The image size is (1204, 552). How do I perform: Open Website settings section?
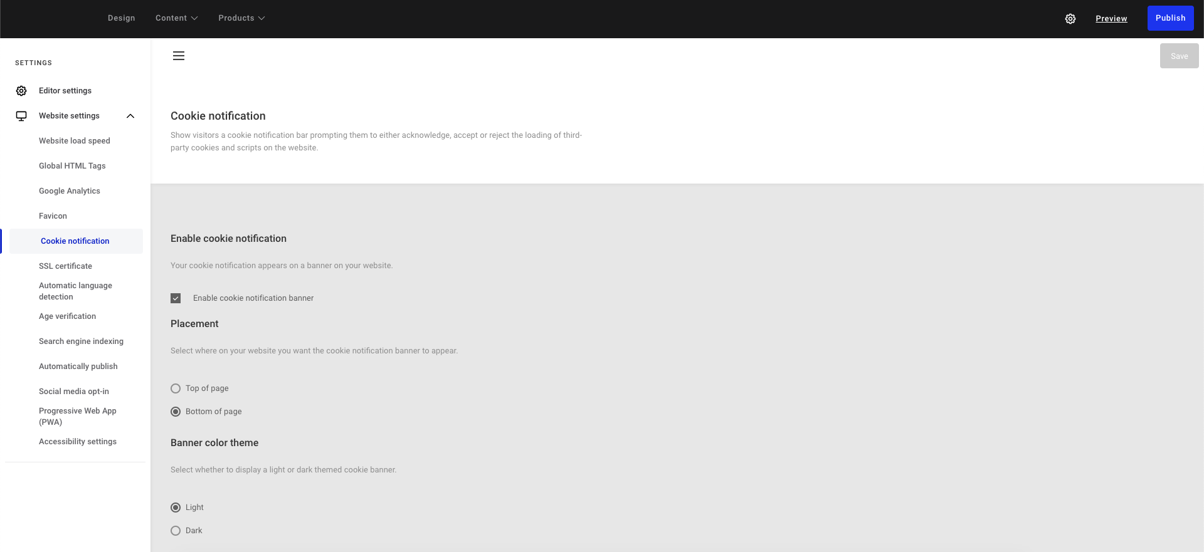click(x=69, y=116)
